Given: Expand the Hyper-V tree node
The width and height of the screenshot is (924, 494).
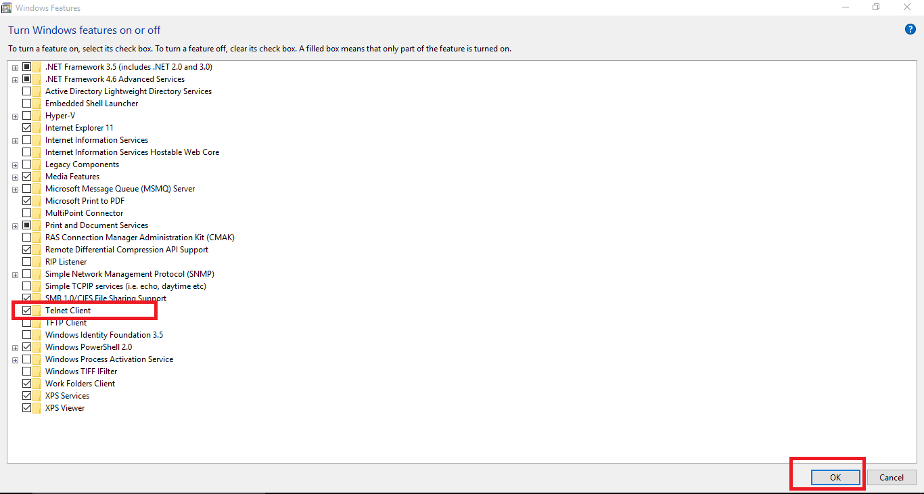Looking at the screenshot, I should 15,116.
